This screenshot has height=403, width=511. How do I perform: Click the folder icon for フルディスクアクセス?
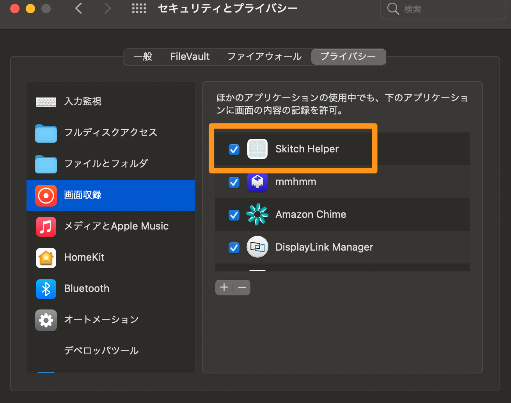click(x=46, y=133)
